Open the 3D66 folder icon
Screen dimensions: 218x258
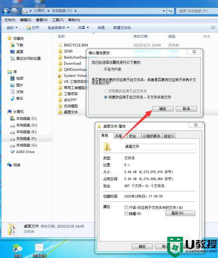tap(60, 51)
